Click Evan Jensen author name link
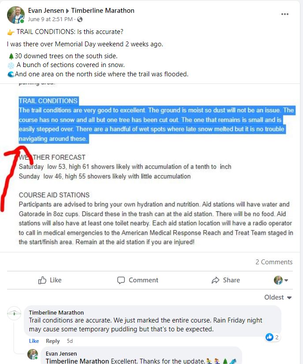This screenshot has height=364, width=303. 46,11
